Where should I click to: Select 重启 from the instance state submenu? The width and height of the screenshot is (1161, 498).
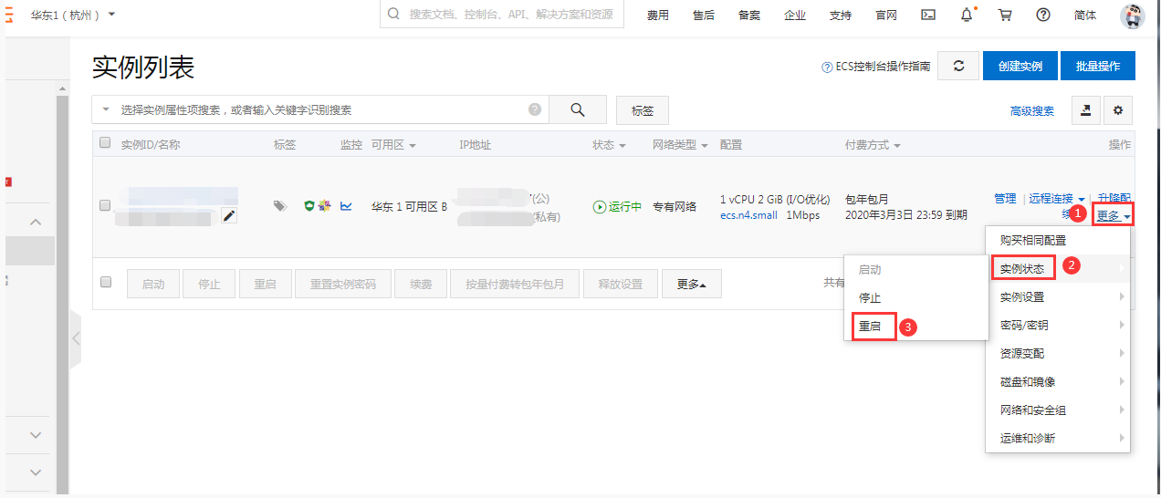tap(873, 327)
